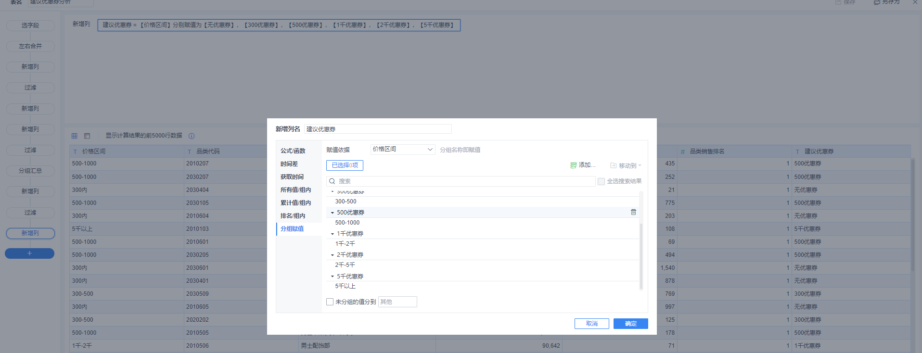
Task: Open the 移动到 dropdown arrow
Action: point(640,165)
